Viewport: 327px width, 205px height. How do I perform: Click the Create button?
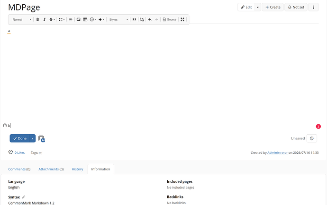273,7
